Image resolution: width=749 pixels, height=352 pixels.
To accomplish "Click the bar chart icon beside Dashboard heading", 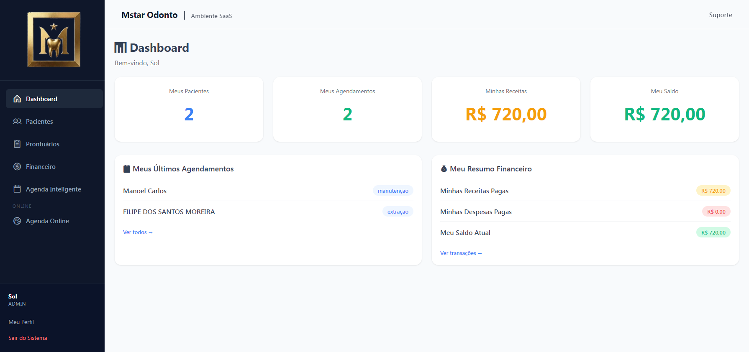I will (121, 48).
